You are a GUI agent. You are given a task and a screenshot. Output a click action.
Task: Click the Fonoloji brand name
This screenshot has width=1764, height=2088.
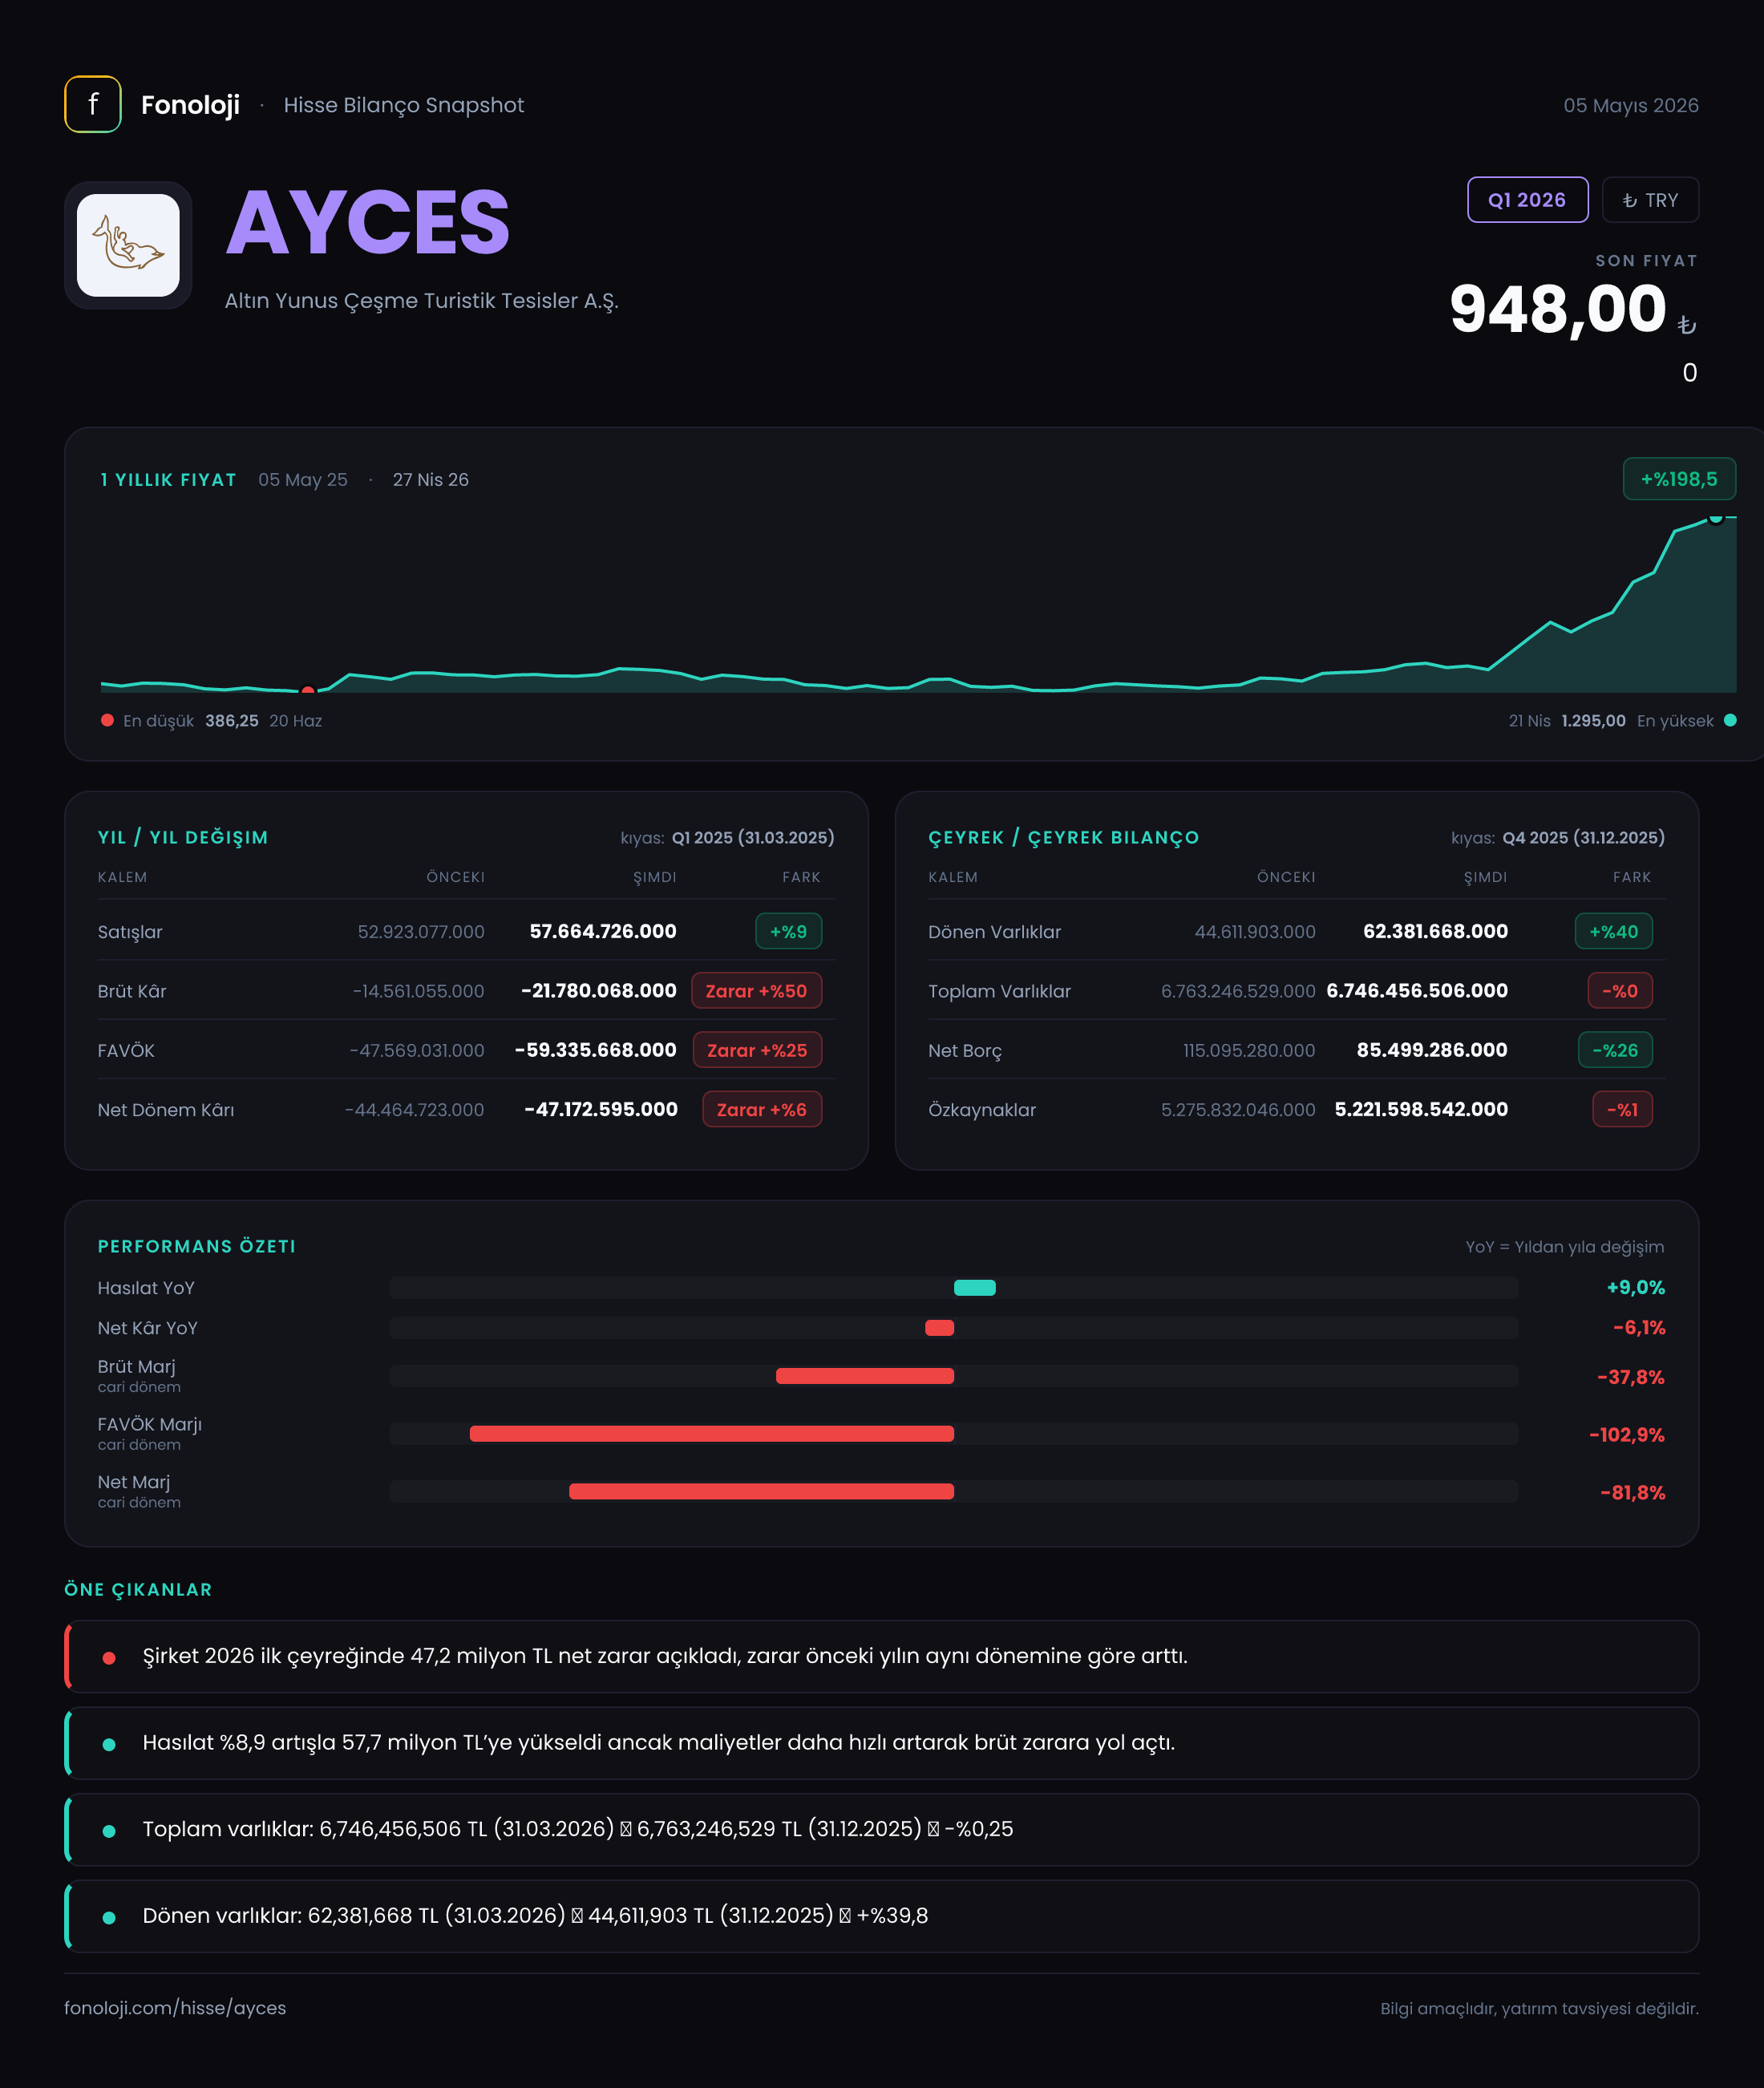[190, 105]
